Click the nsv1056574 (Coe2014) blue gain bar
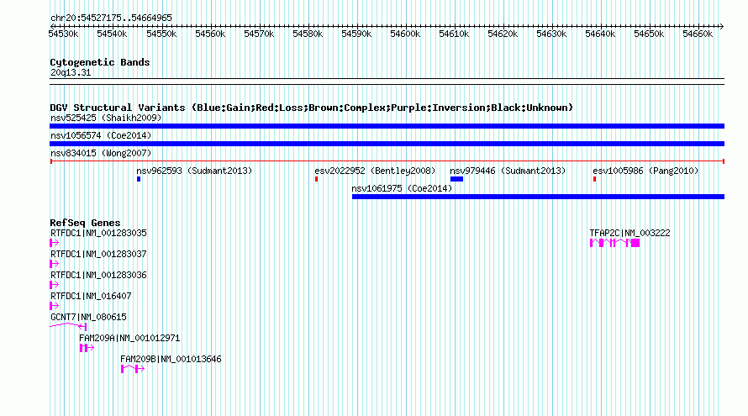 (387, 144)
